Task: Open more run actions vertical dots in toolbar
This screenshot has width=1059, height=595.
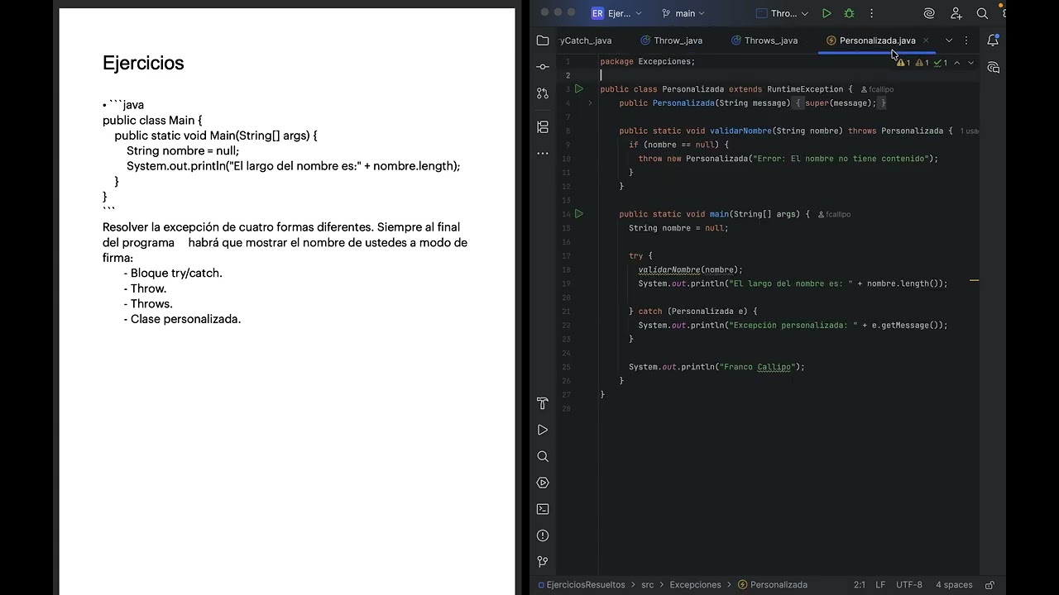Action: click(871, 13)
